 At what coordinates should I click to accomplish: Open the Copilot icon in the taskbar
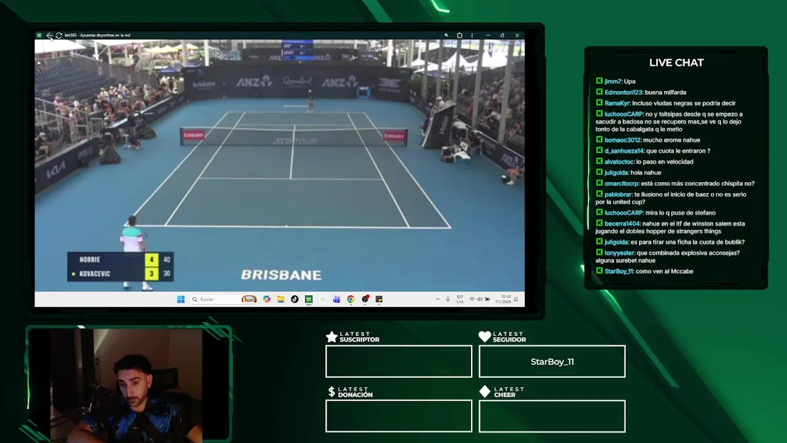pyautogui.click(x=267, y=299)
